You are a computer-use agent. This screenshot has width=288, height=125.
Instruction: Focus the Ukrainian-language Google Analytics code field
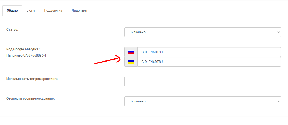click(x=209, y=62)
